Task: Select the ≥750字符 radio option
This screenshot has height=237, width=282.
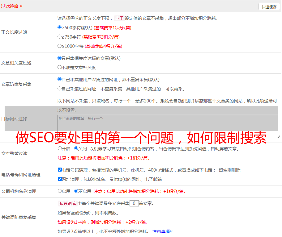Action: (60, 37)
